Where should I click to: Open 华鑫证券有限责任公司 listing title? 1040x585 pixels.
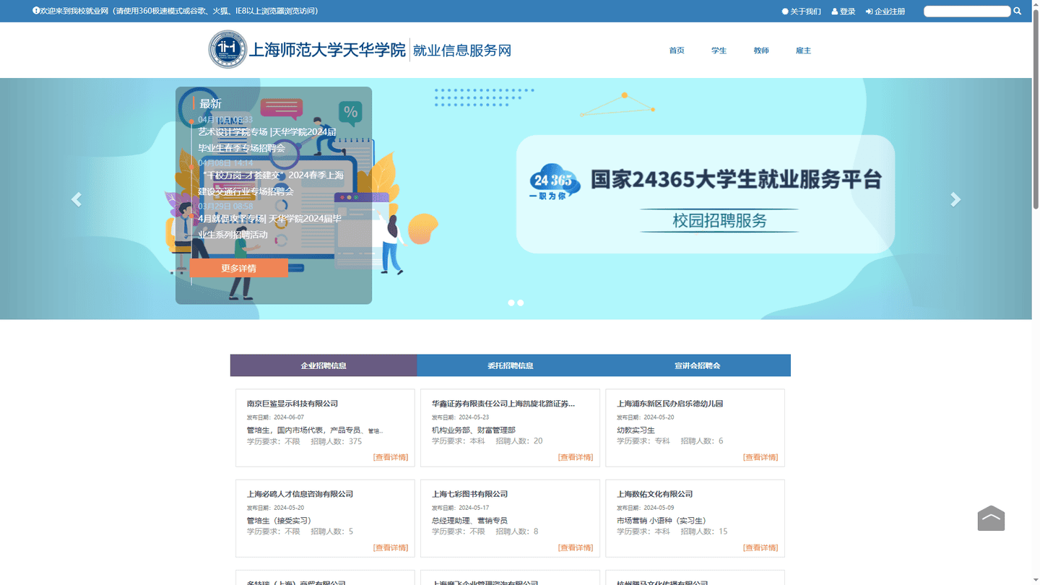tap(503, 404)
